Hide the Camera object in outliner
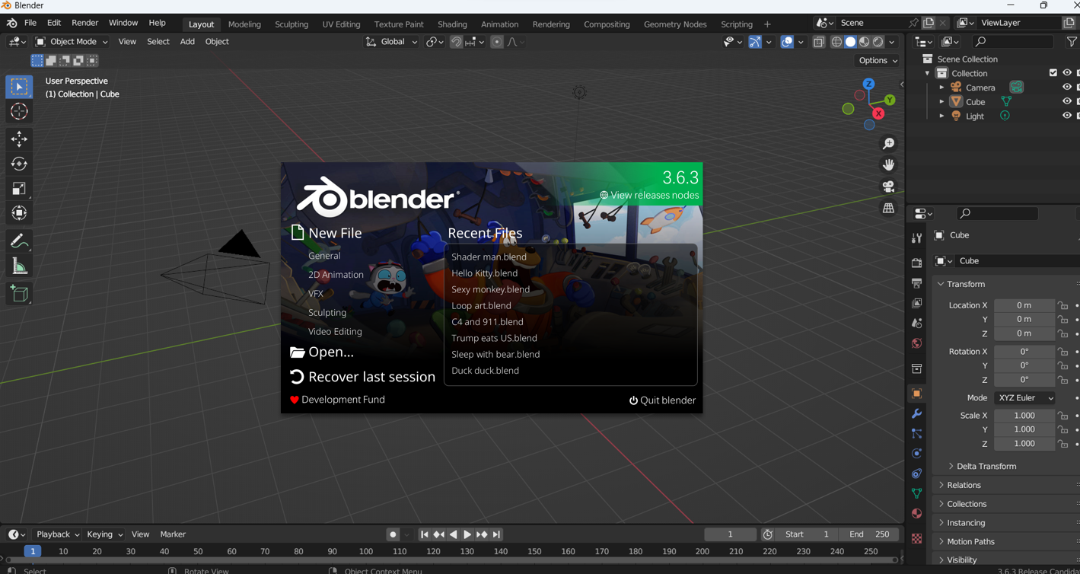1080x574 pixels. point(1066,88)
